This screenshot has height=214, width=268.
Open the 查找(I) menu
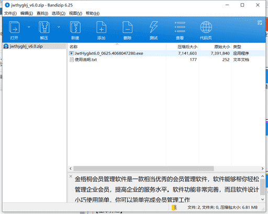(x=42, y=13)
